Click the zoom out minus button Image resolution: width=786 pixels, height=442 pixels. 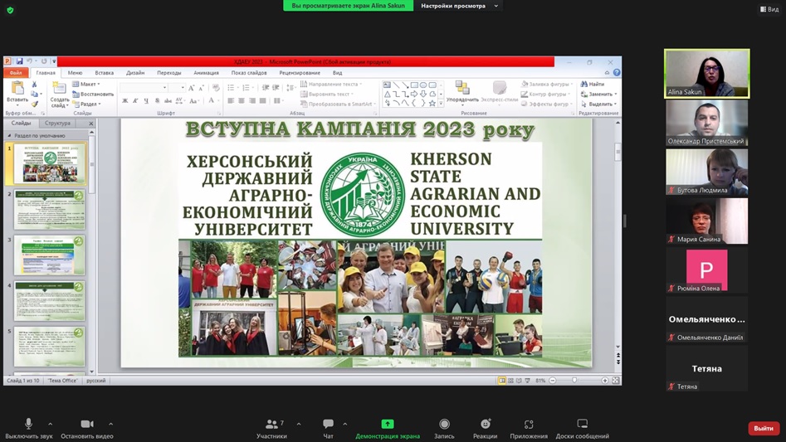point(553,381)
